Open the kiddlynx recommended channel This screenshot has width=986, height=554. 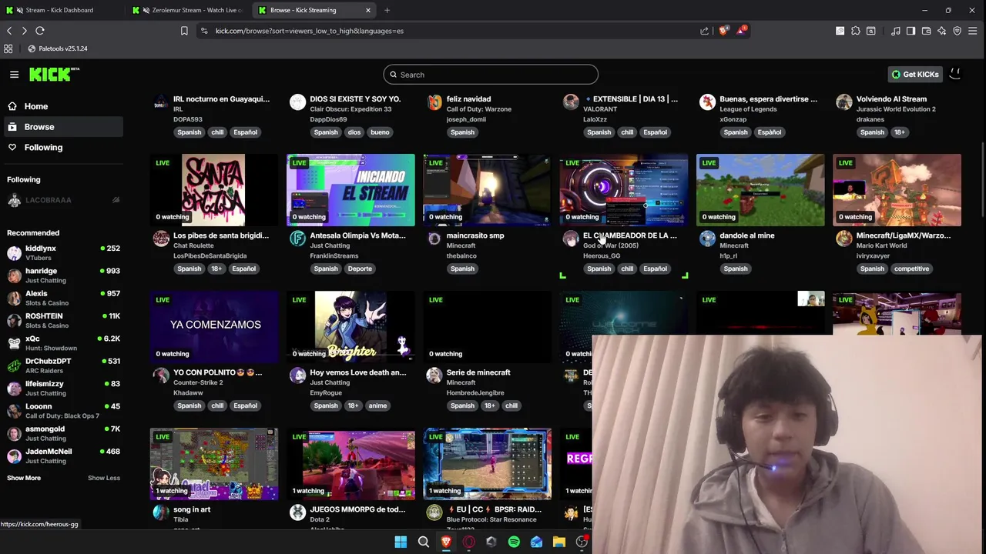(x=62, y=253)
